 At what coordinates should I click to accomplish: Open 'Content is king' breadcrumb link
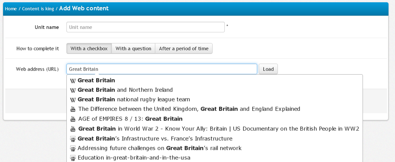click(x=38, y=9)
